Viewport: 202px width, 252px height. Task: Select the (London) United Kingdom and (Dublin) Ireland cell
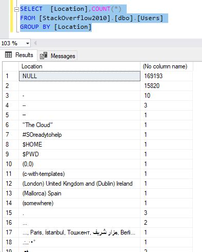(x=79, y=184)
